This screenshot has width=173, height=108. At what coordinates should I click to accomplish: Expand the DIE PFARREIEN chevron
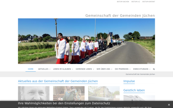130,69
